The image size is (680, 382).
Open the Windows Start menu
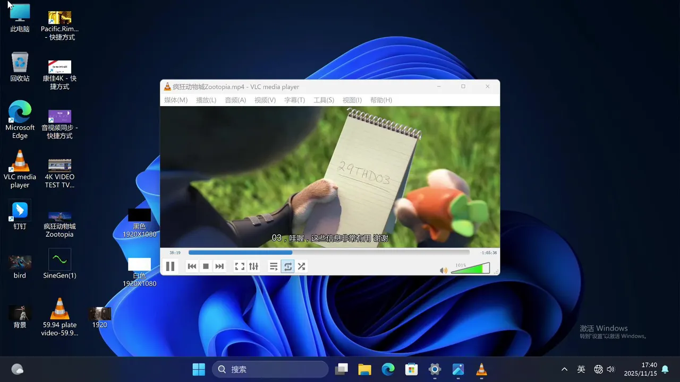[x=199, y=369]
